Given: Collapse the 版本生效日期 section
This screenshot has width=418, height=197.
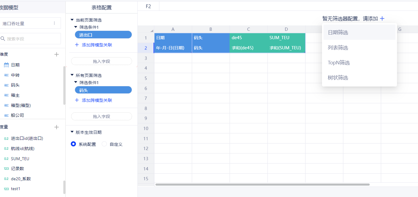Looking at the screenshot, I should coord(72,132).
